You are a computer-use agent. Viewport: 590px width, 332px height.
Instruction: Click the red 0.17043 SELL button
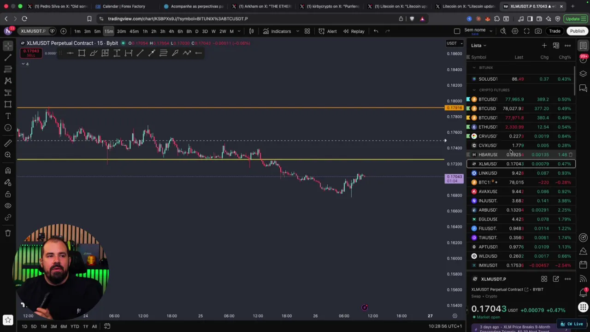click(31, 53)
